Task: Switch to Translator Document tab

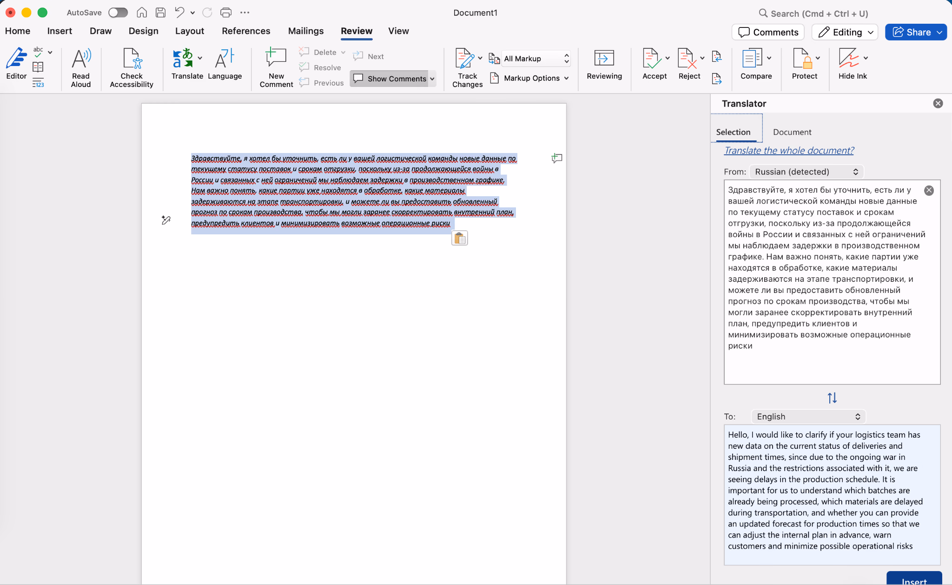Action: 792,132
